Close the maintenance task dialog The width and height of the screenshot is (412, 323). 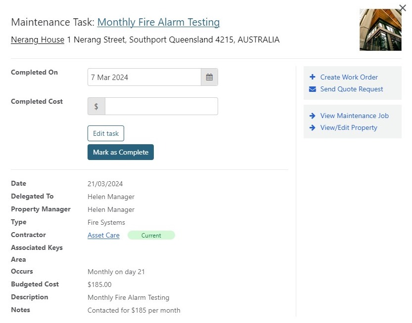[x=402, y=8]
